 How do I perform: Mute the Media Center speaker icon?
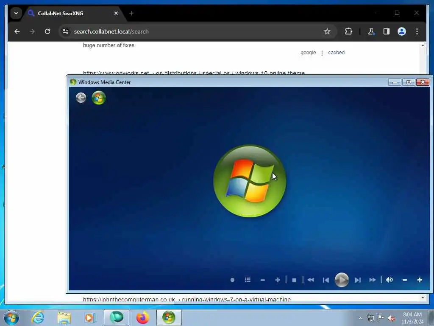coord(389,280)
